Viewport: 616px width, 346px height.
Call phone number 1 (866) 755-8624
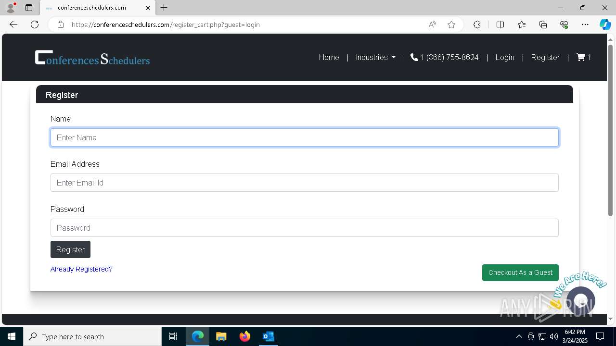point(445,57)
